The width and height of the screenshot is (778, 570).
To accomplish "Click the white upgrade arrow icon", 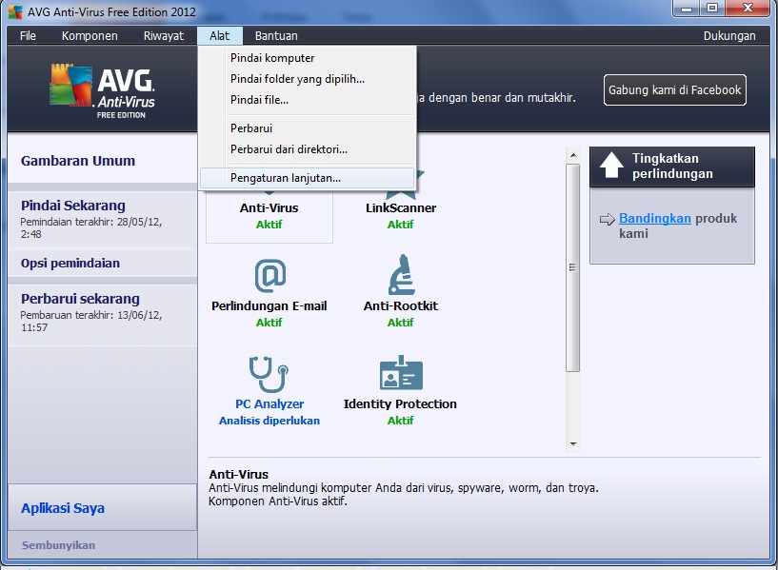I will coord(611,165).
